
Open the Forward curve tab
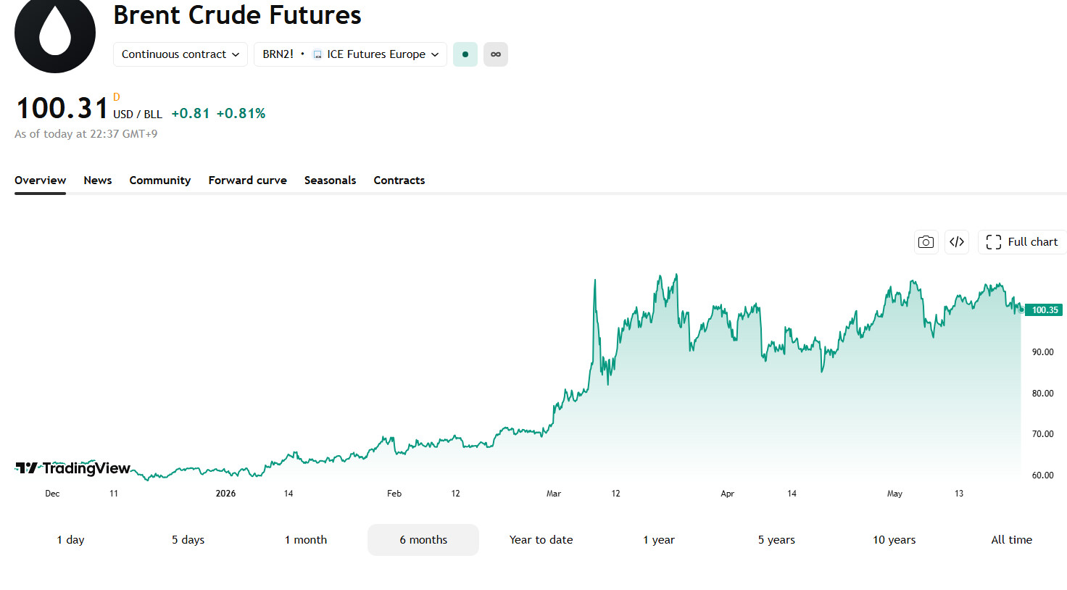(x=248, y=180)
